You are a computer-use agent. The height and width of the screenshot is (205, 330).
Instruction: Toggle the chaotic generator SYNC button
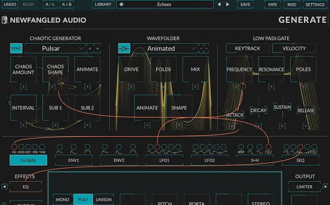(x=16, y=48)
